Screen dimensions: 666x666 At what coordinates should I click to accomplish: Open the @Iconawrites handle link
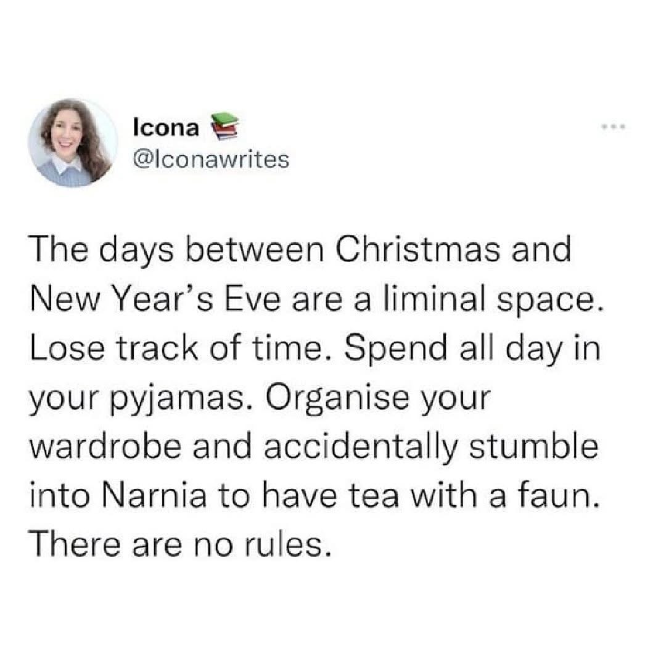211,160
